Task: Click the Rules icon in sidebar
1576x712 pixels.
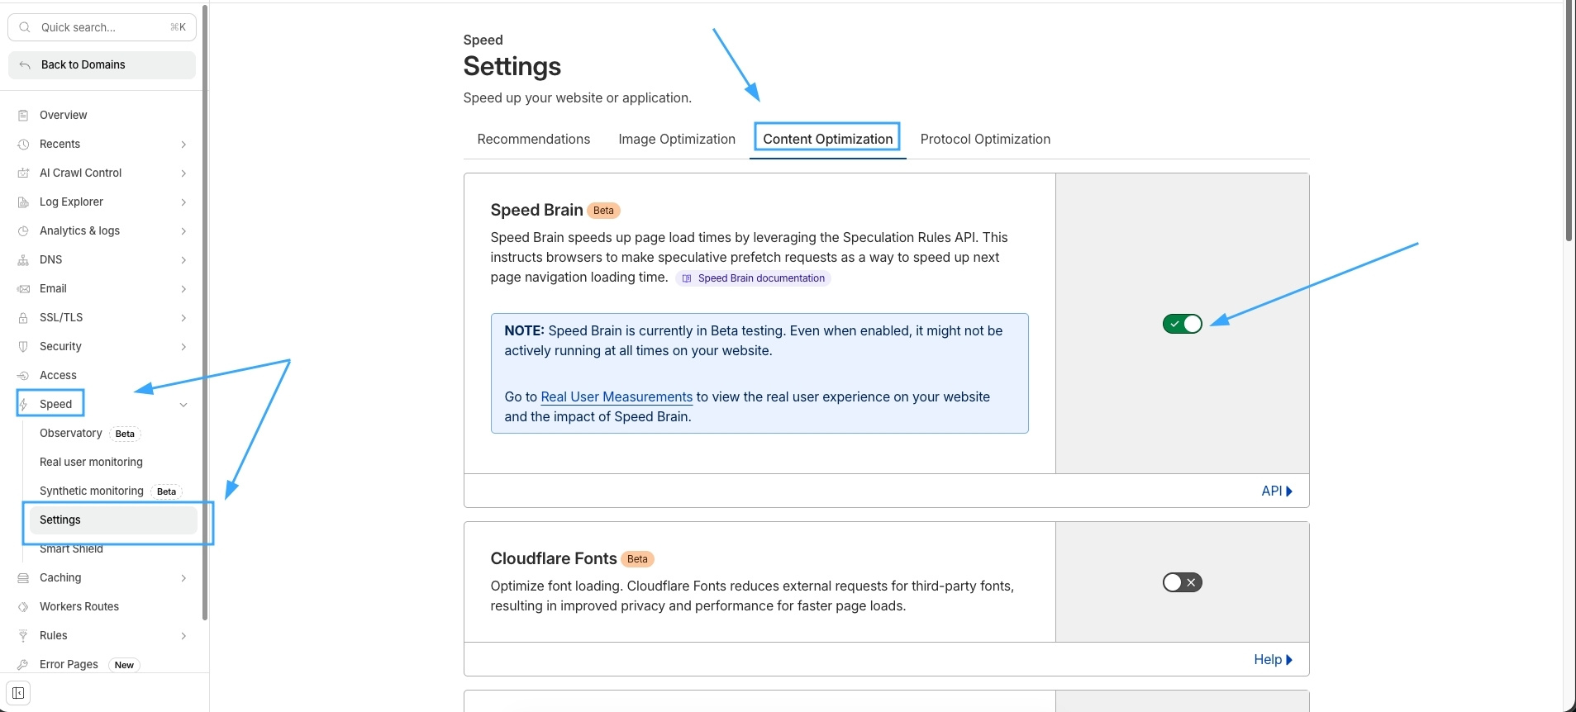Action: 23,636
